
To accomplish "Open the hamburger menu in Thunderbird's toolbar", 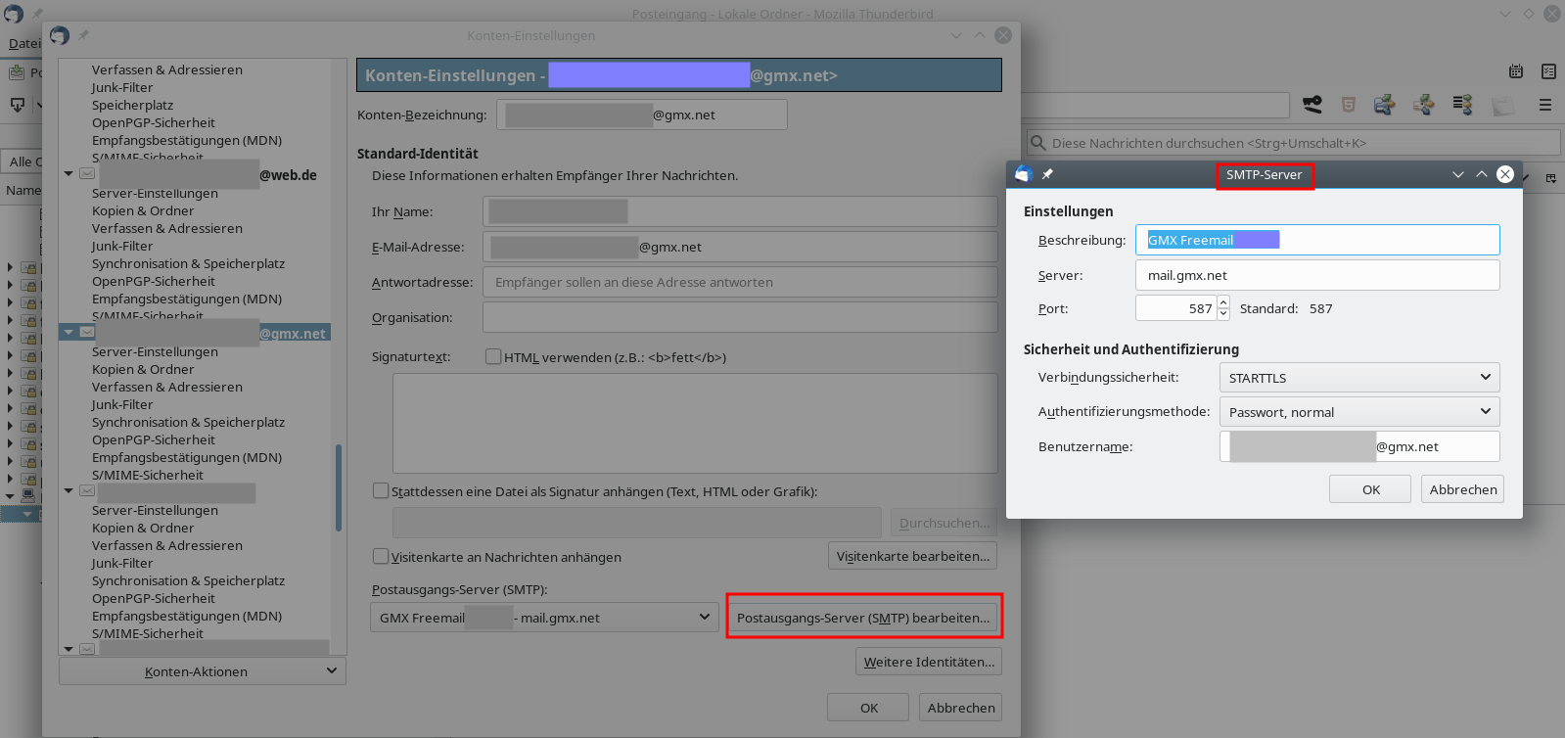I will tap(1545, 105).
